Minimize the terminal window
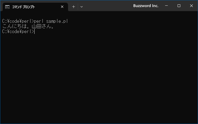 coord(166,6)
